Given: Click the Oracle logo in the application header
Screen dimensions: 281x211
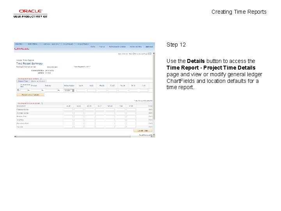Looking at the screenshot, I should (x=22, y=48).
